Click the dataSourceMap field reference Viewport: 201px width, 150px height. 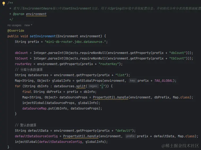pyautogui.click(x=34, y=108)
